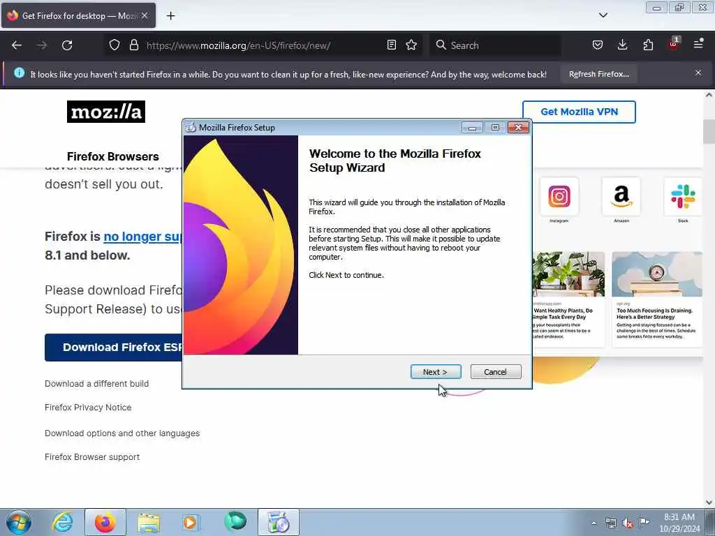Close the Get Firefox for desktop tab
The width and height of the screenshot is (715, 536).
[145, 15]
